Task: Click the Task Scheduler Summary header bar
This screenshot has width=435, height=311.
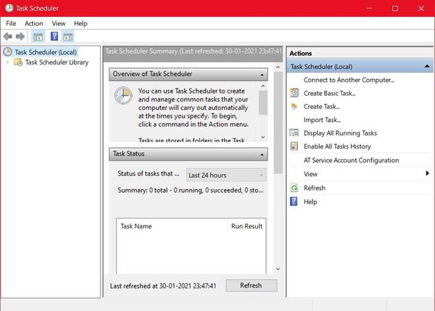Action: coord(193,53)
